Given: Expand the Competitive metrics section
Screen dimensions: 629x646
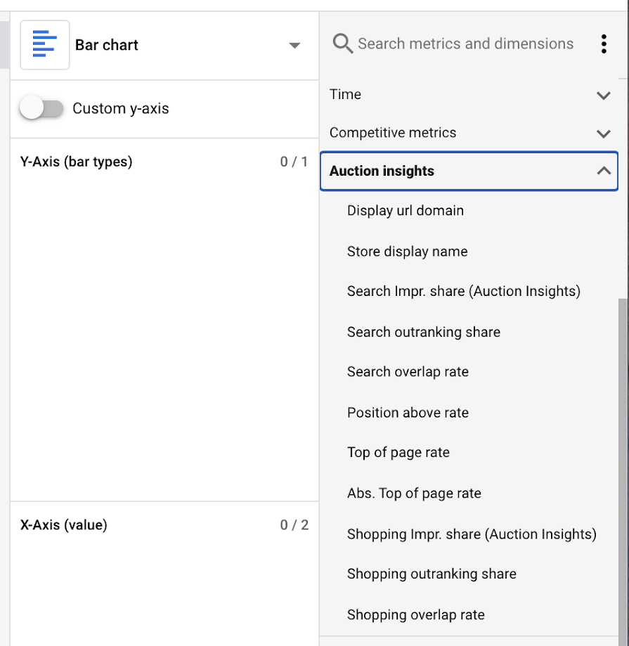Looking at the screenshot, I should click(x=603, y=133).
